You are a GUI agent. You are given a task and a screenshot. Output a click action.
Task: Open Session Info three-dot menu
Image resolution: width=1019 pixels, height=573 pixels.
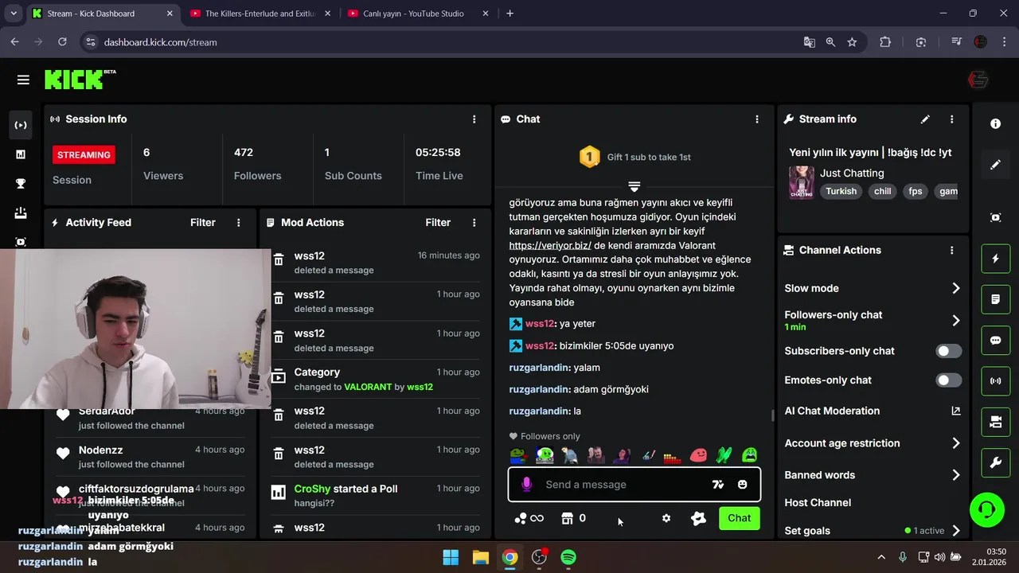pyautogui.click(x=474, y=119)
